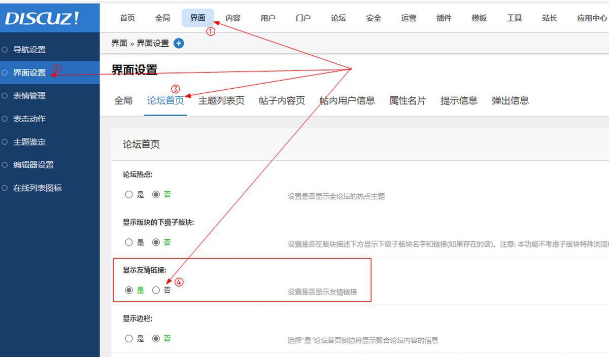Click the 设置是否显示全论坛的热点主题 description
Screen dimensions: 609x357
click(336, 196)
